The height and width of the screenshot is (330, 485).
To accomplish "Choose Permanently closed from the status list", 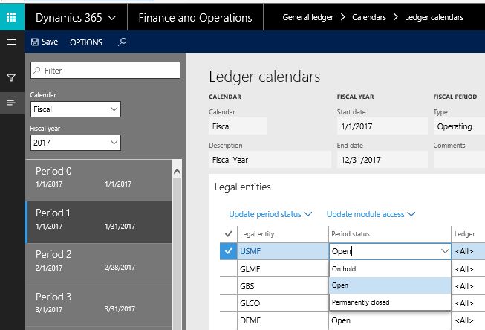I will 390,302.
